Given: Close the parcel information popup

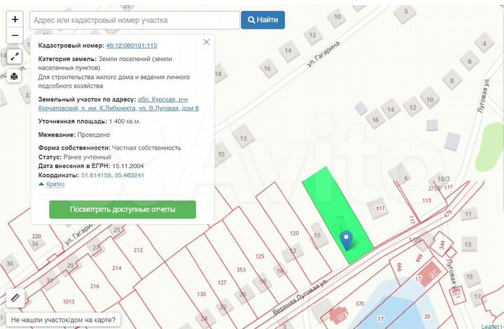Looking at the screenshot, I should coord(206,42).
